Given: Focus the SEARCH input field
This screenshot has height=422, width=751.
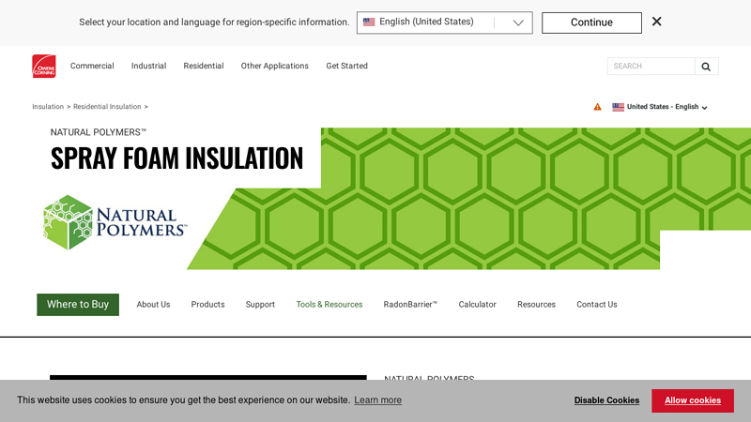Looking at the screenshot, I should pyautogui.click(x=651, y=67).
